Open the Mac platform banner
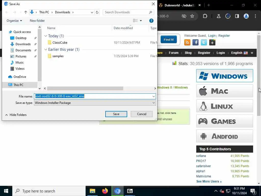Screen dimensions: 261x196 (x=225, y=91)
